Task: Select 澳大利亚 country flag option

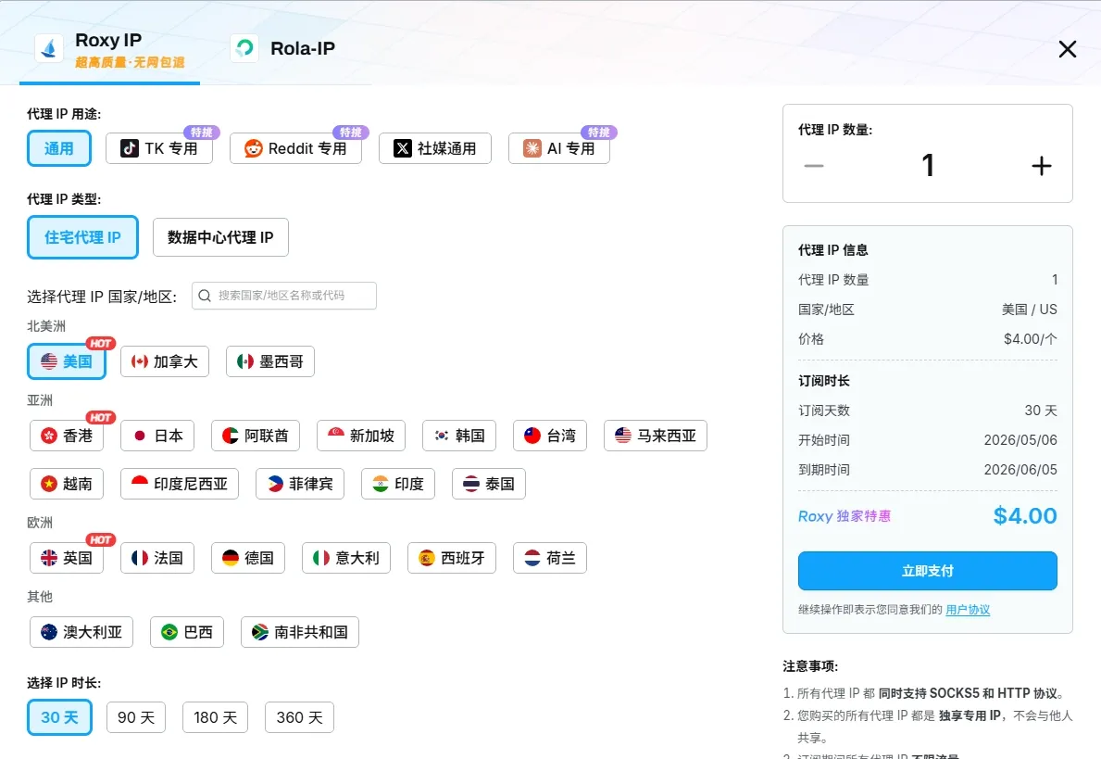Action: (x=81, y=632)
